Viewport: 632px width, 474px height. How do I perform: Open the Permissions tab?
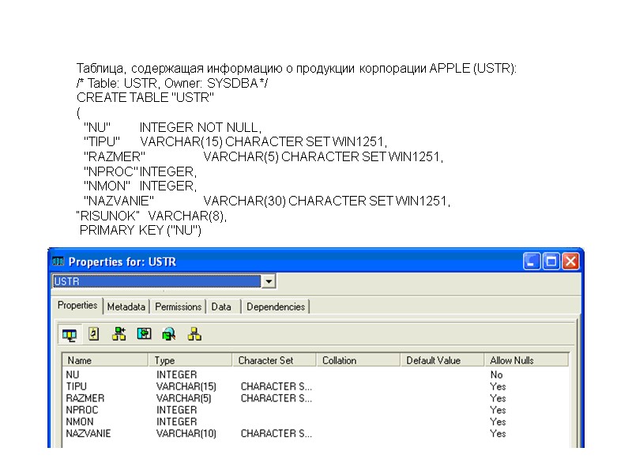(x=178, y=307)
